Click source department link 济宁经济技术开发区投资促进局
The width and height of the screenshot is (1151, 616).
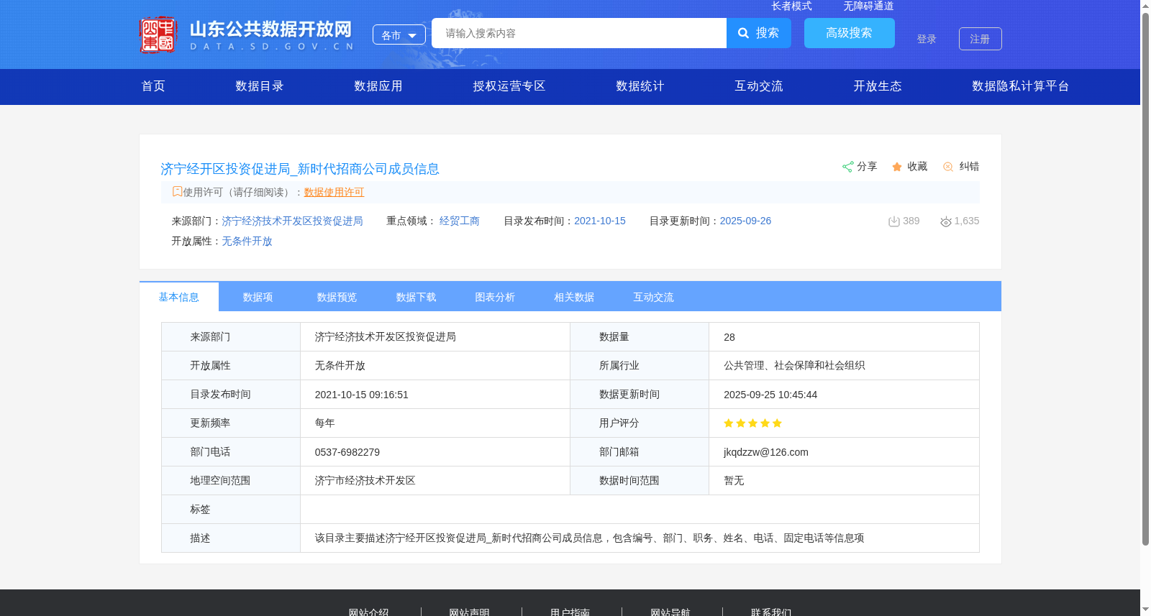292,221
